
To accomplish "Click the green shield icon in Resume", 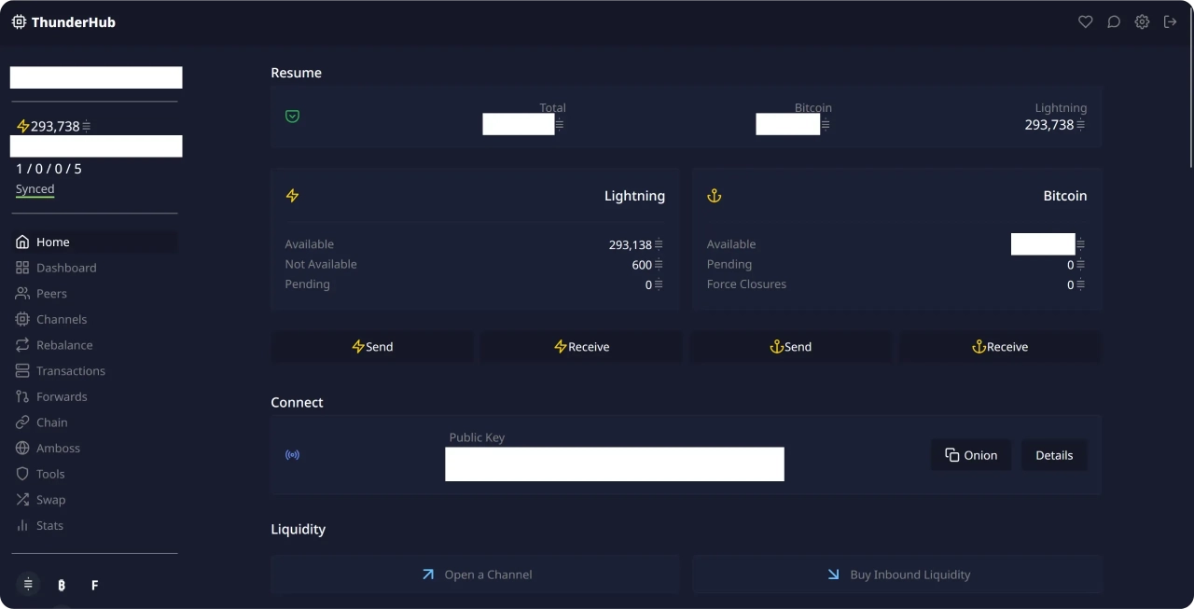I will click(x=292, y=117).
